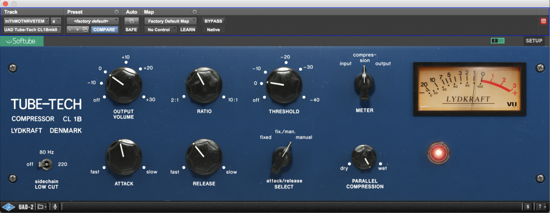Expand the Factory Default Map dropdown

(x=171, y=21)
